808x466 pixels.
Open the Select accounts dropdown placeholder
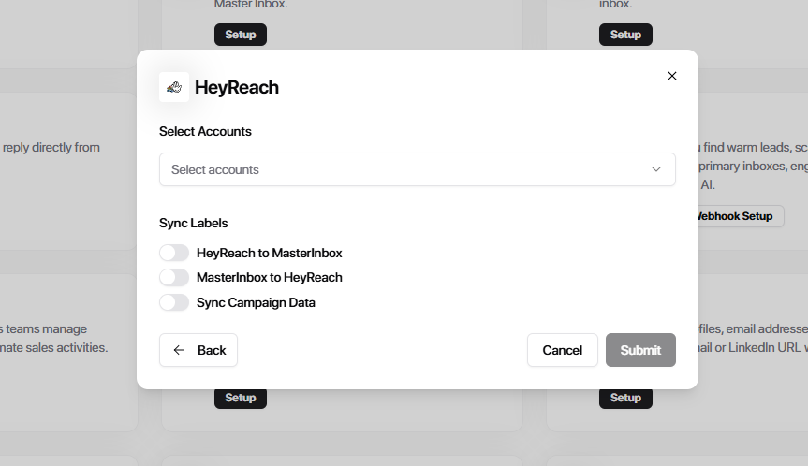pyautogui.click(x=215, y=169)
